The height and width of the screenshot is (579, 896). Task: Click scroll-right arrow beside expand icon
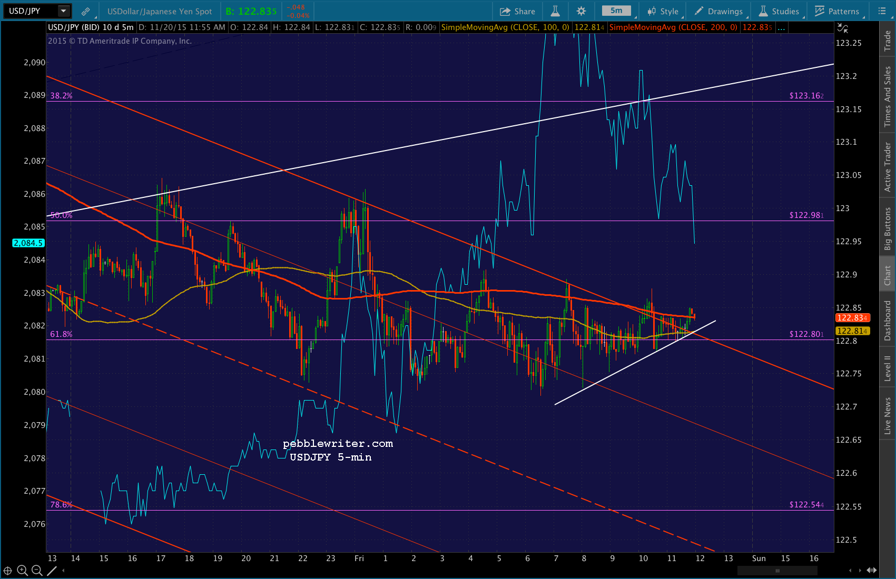click(x=860, y=570)
